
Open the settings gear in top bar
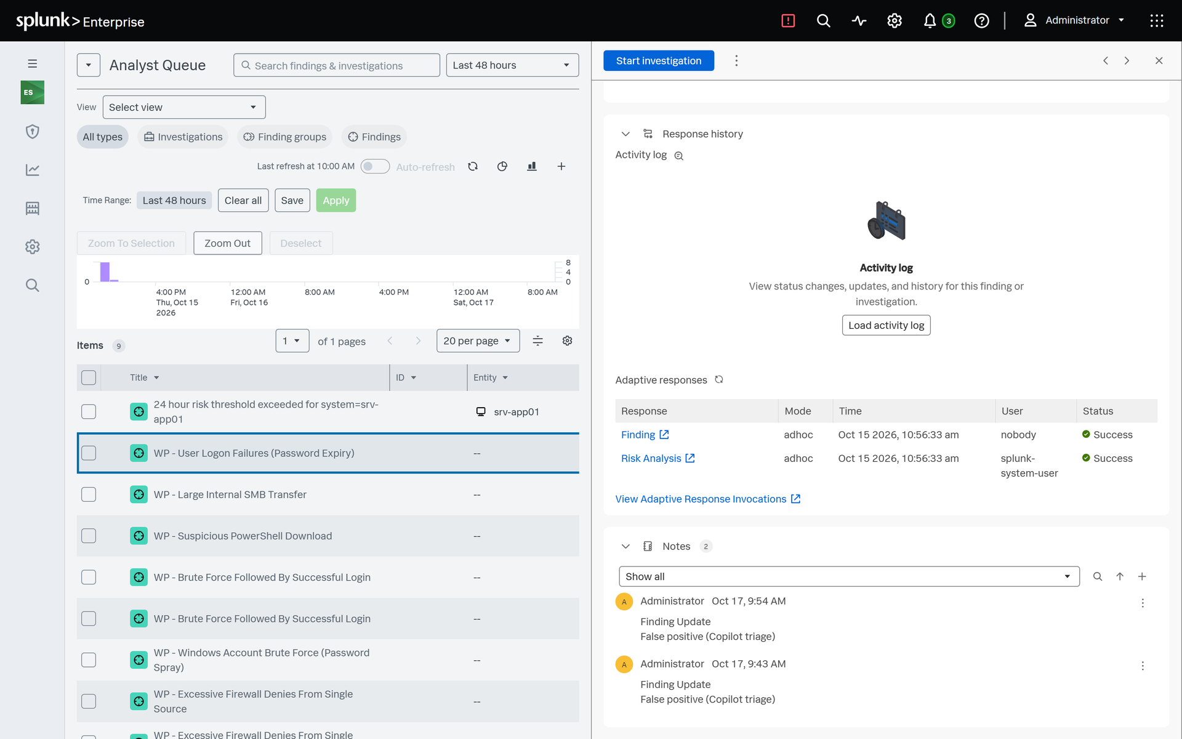(x=895, y=21)
